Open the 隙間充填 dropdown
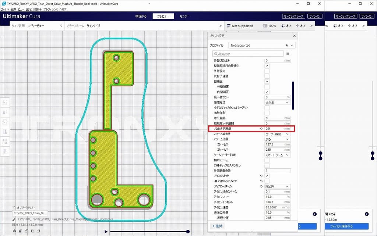This screenshot has width=377, height=236. (x=278, y=103)
